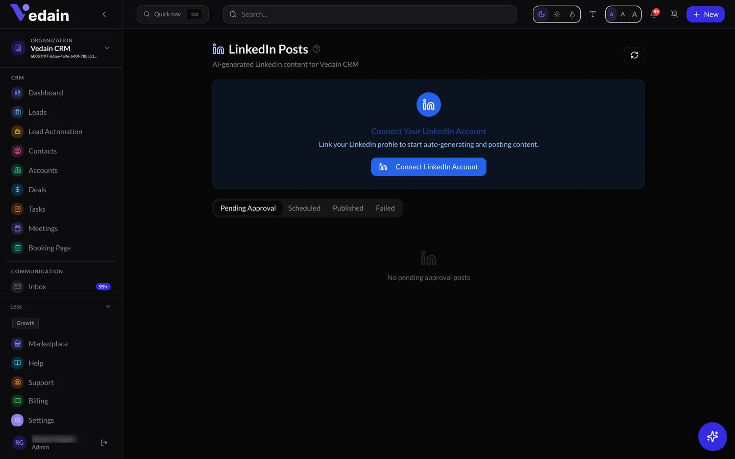The width and height of the screenshot is (735, 459).
Task: Click the organization building icon
Action: 18,48
